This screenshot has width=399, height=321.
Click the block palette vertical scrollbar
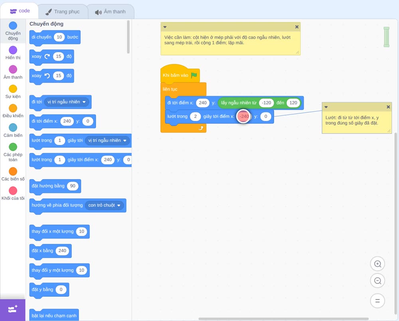point(128,37)
